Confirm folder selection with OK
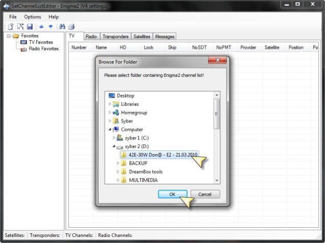The image size is (325, 243). (172, 194)
